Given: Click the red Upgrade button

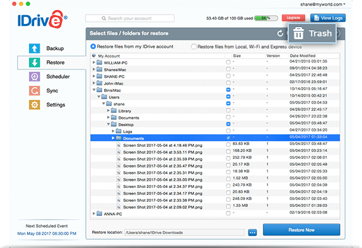Looking at the screenshot, I should [x=293, y=18].
